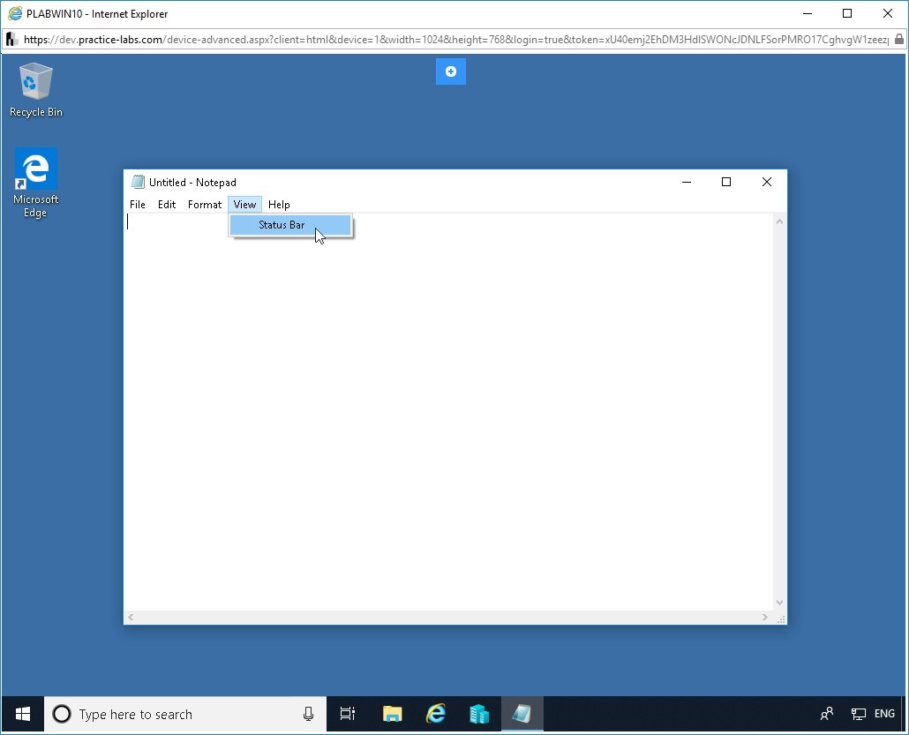The width and height of the screenshot is (909, 735).
Task: Minimize the Internet Explorer window
Action: [807, 13]
